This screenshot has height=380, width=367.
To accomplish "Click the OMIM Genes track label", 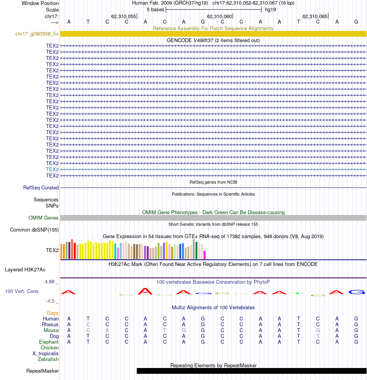I will (44, 218).
